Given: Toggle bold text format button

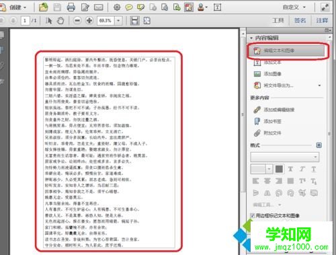Looking at the screenshot, I should pos(290,169).
